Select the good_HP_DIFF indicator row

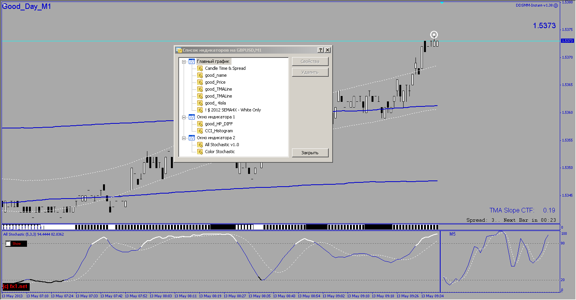click(219, 124)
